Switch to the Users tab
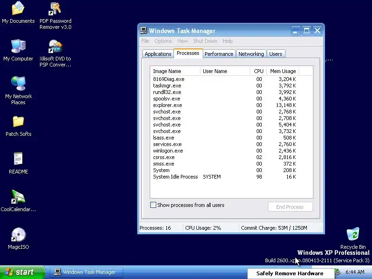The height and width of the screenshot is (279, 372). tap(275, 54)
